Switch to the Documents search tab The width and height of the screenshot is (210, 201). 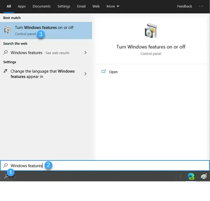click(42, 6)
